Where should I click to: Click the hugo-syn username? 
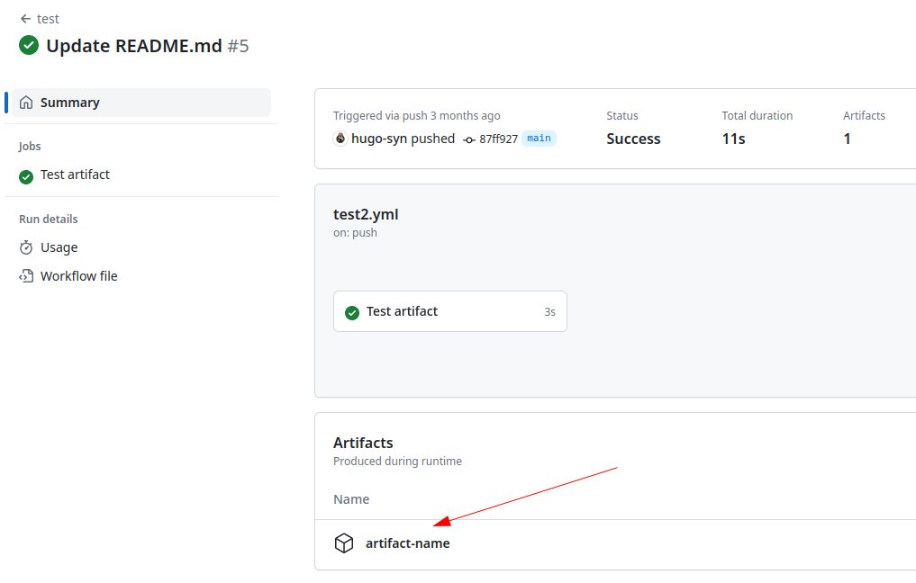coord(374,139)
